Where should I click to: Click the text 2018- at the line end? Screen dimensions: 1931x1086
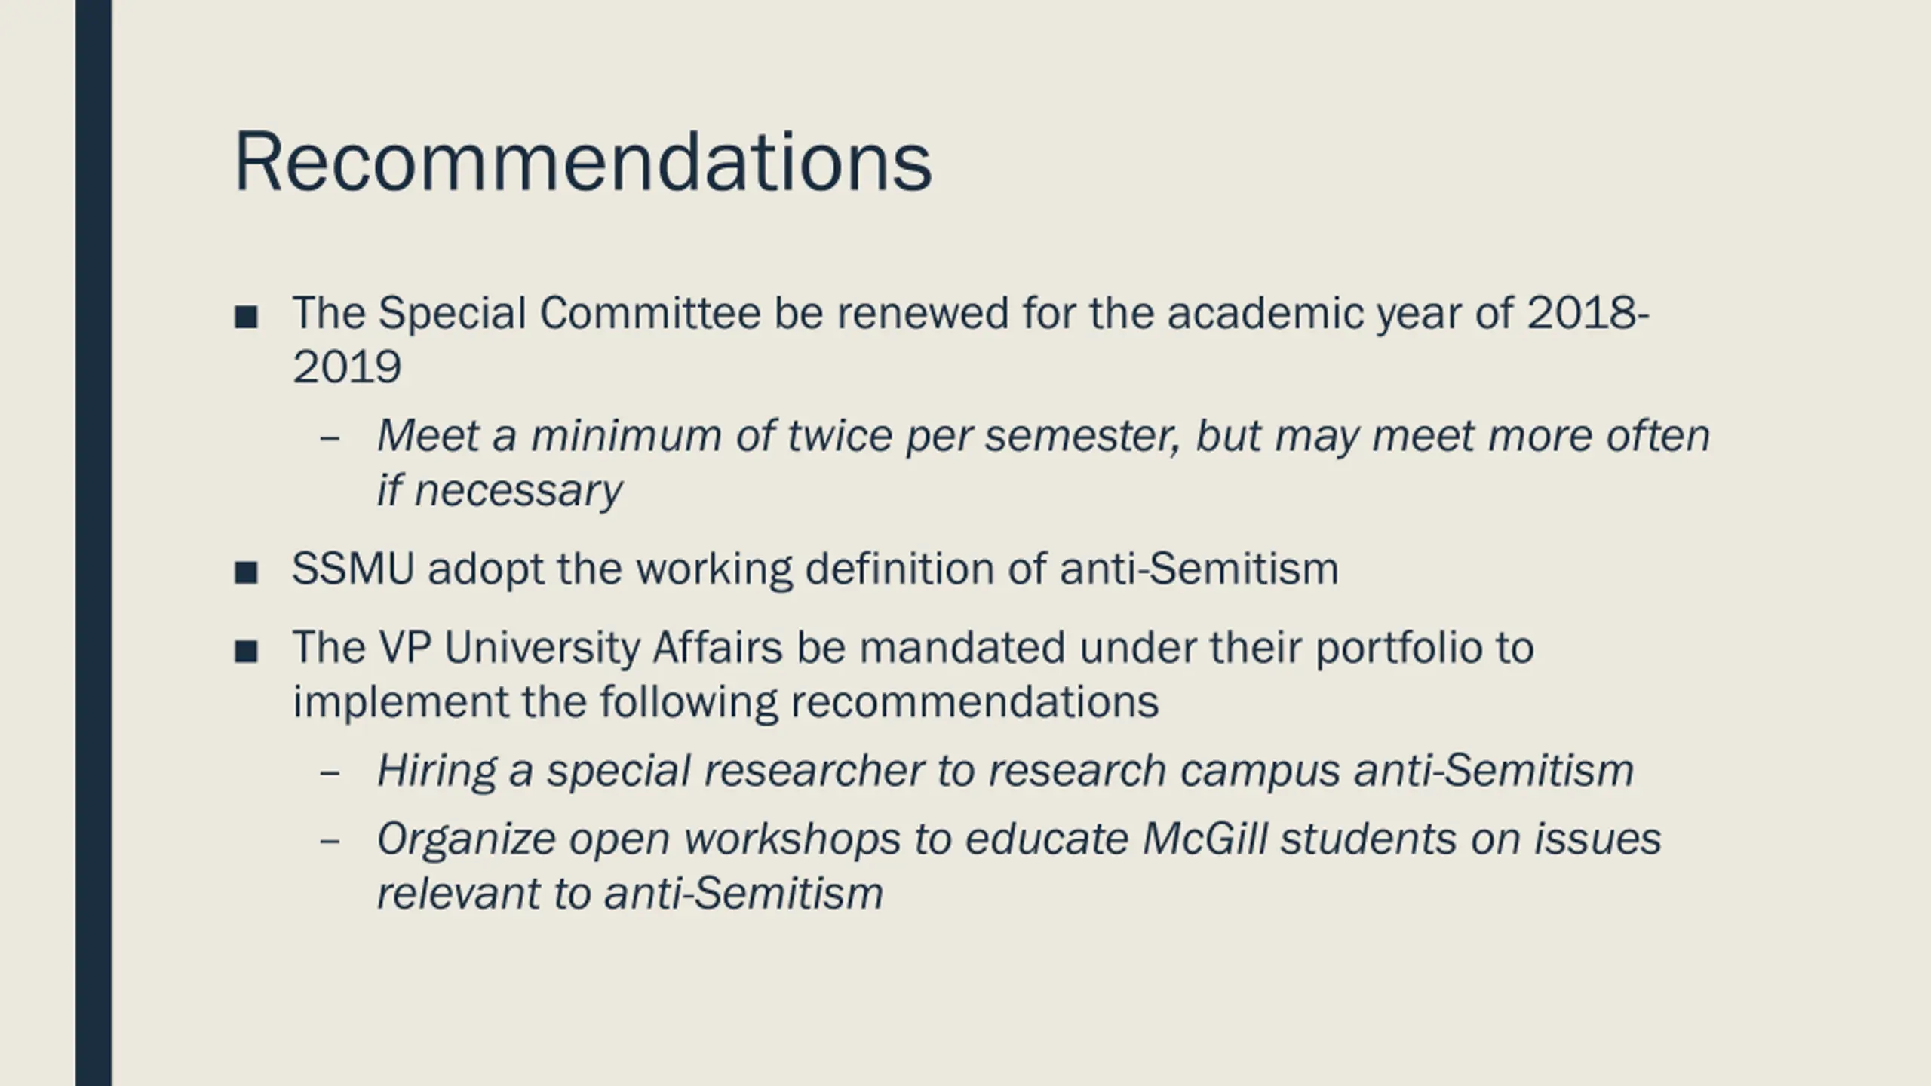pyautogui.click(x=1589, y=313)
